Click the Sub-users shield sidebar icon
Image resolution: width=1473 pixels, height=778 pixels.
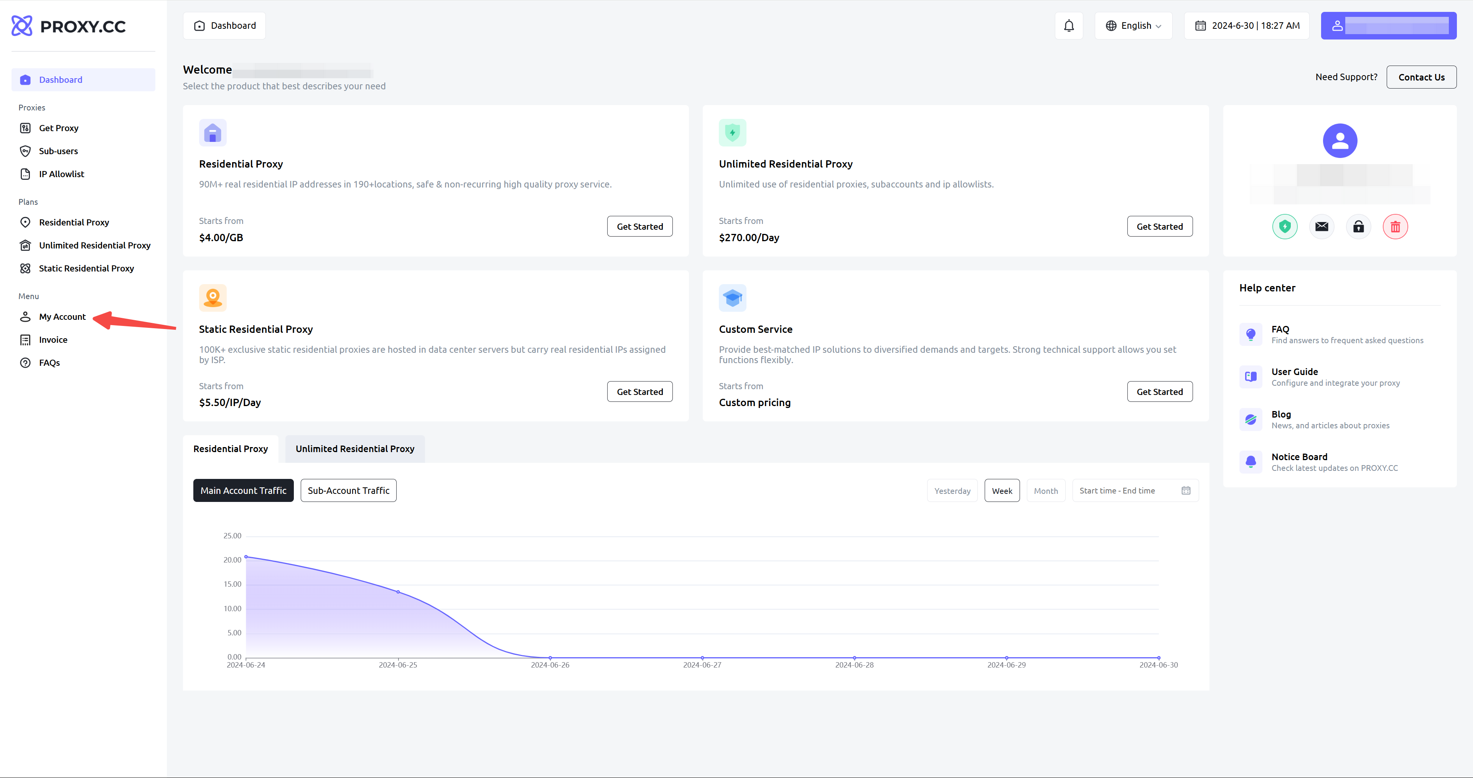pyautogui.click(x=25, y=151)
